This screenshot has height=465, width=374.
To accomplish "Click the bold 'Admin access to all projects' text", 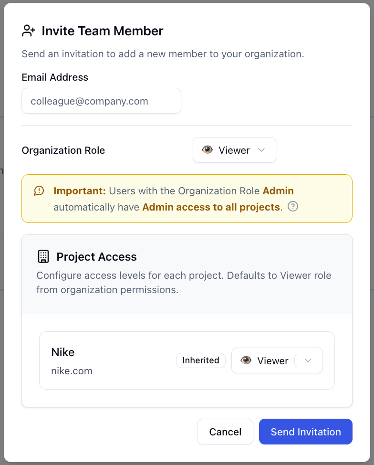I will pos(211,207).
